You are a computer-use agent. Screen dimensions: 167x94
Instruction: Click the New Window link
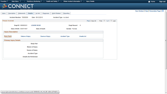point(139,11)
